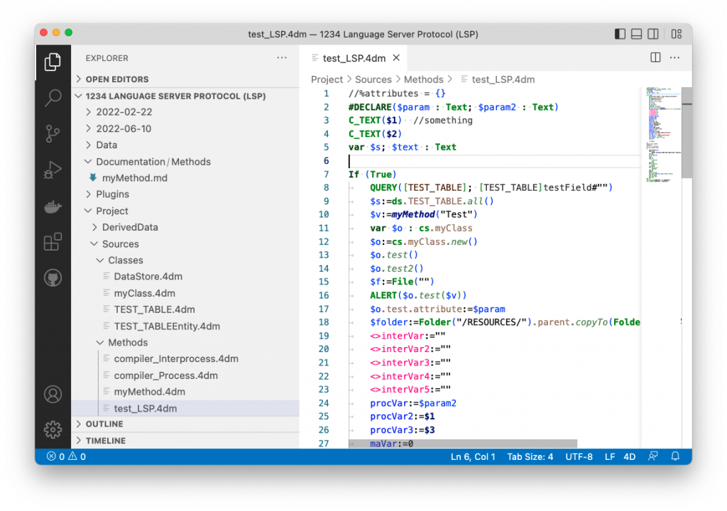The height and width of the screenshot is (511, 727).
Task: Expand the Outline section
Action: pyautogui.click(x=185, y=424)
